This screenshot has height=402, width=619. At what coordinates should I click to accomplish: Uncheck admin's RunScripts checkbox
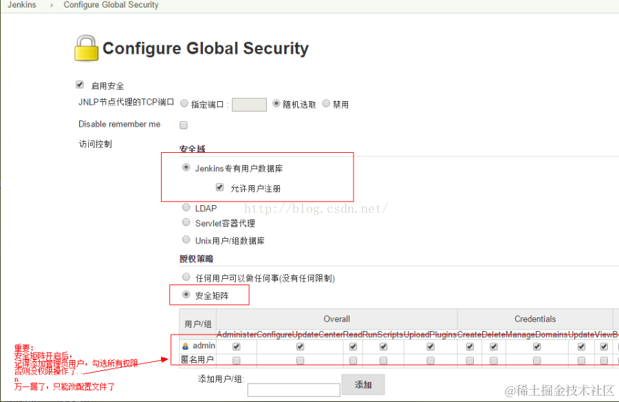click(383, 347)
